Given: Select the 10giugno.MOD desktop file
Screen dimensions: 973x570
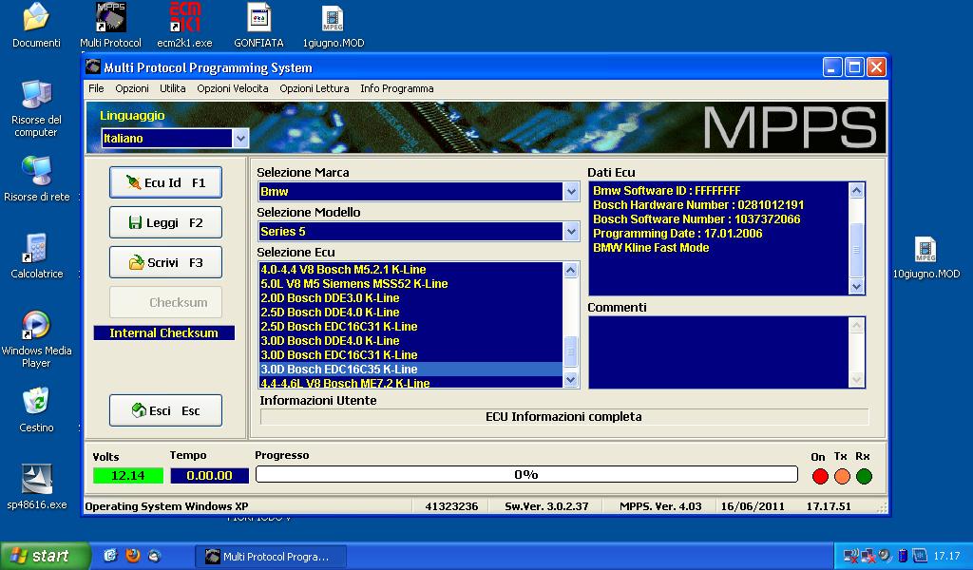Looking at the screenshot, I should pyautogui.click(x=925, y=250).
